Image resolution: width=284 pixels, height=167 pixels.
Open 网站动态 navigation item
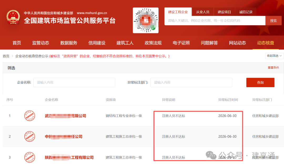(x=237, y=43)
